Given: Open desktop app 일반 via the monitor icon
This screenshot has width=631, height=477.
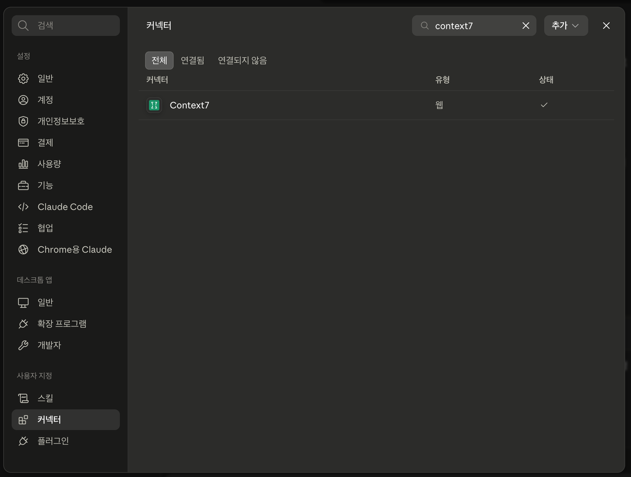Looking at the screenshot, I should pos(23,302).
